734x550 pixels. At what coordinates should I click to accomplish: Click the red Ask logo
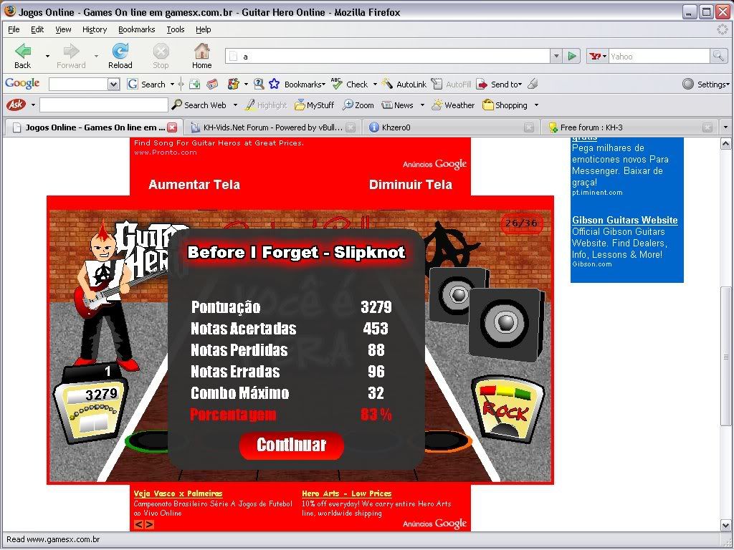pyautogui.click(x=16, y=105)
